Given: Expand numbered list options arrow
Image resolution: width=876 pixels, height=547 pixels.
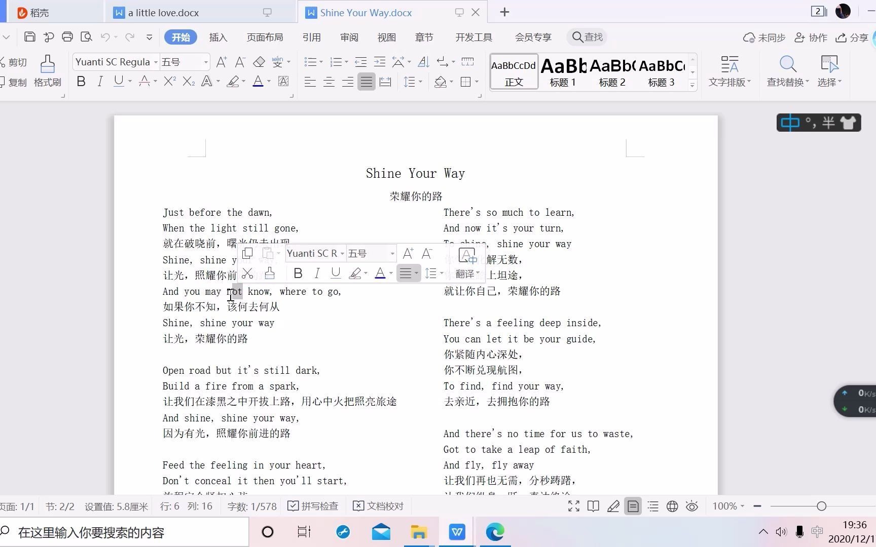Looking at the screenshot, I should pos(347,62).
